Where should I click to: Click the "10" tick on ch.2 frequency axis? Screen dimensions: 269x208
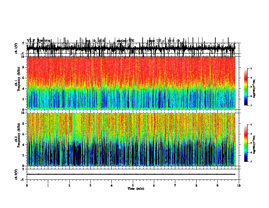[23, 113]
